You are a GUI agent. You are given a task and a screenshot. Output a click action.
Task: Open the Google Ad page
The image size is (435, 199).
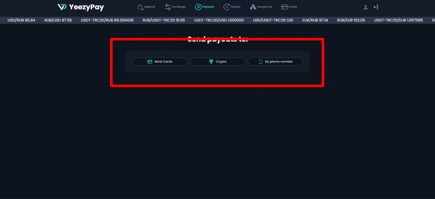tap(261, 7)
